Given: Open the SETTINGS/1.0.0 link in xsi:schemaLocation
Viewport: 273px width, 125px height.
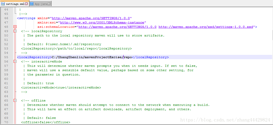Looking at the screenshot, I should tap(118, 27).
